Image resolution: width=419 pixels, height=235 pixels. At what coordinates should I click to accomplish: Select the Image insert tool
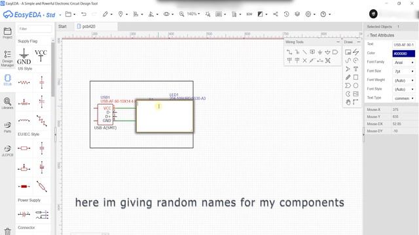[355, 94]
